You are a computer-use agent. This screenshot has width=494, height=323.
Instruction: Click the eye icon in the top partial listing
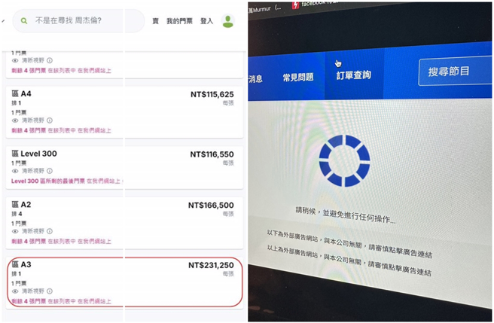pyautogui.click(x=15, y=60)
